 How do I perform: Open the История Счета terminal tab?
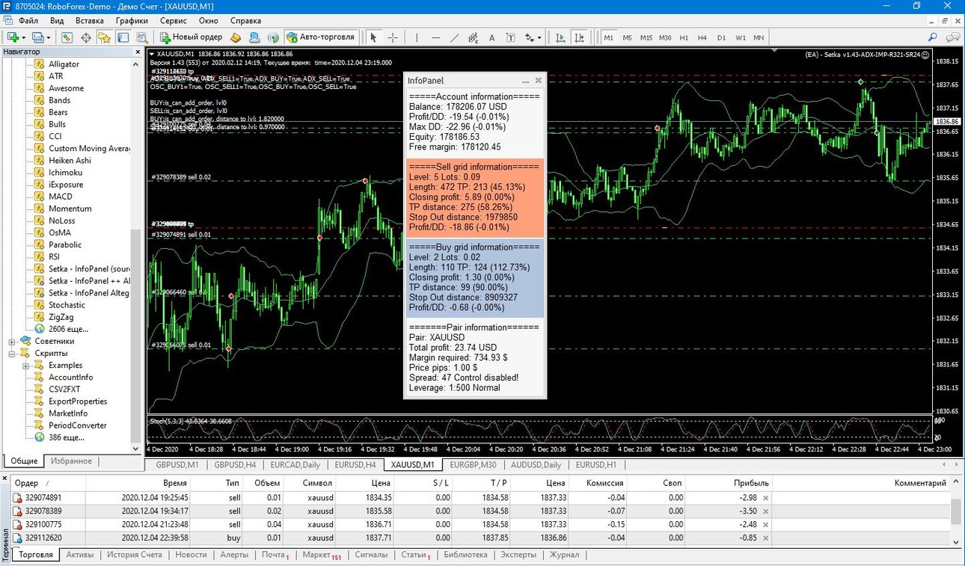pyautogui.click(x=135, y=555)
